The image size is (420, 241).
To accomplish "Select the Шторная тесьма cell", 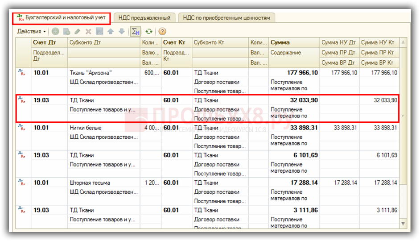I will click(x=104, y=183).
